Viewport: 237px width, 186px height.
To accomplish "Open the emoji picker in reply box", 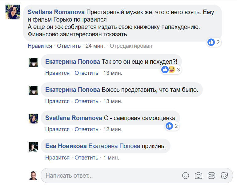I will point(186,176).
